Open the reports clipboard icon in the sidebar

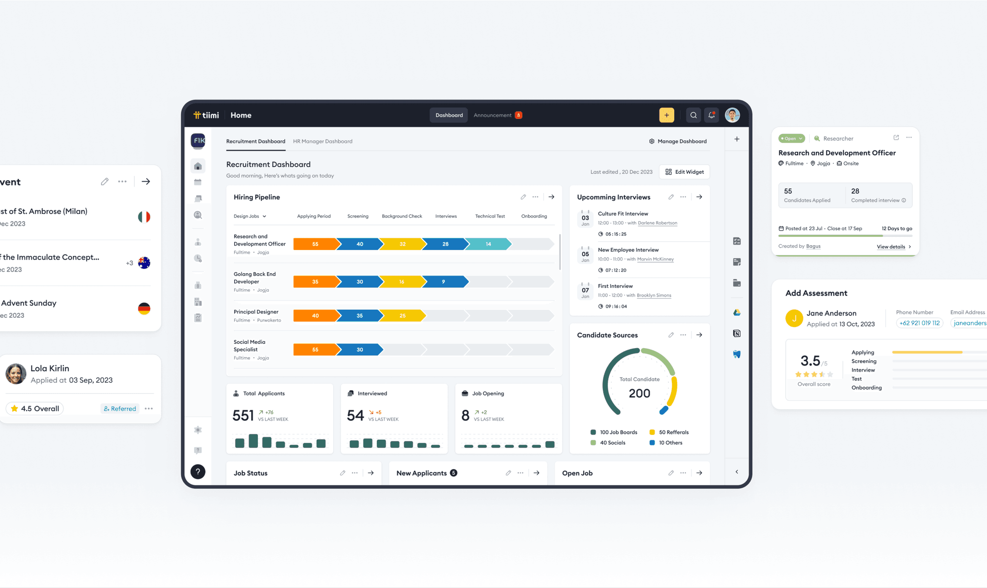pos(198,317)
